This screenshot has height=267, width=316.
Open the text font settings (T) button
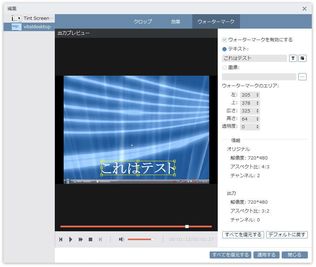click(293, 58)
